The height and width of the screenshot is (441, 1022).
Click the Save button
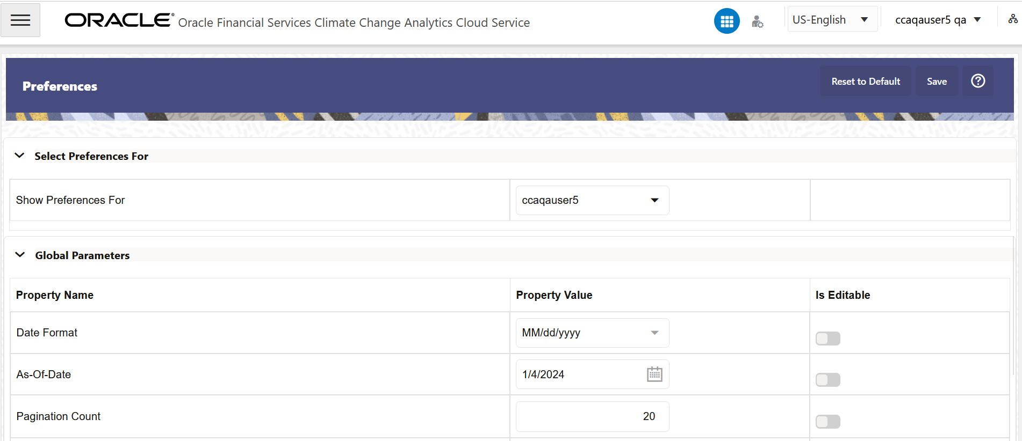click(x=937, y=82)
